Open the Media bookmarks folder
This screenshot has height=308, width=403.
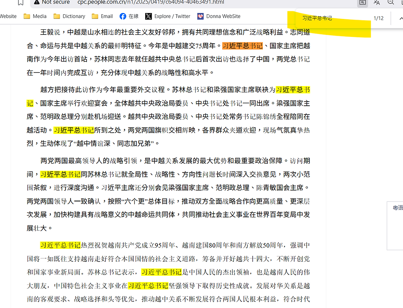35,16
